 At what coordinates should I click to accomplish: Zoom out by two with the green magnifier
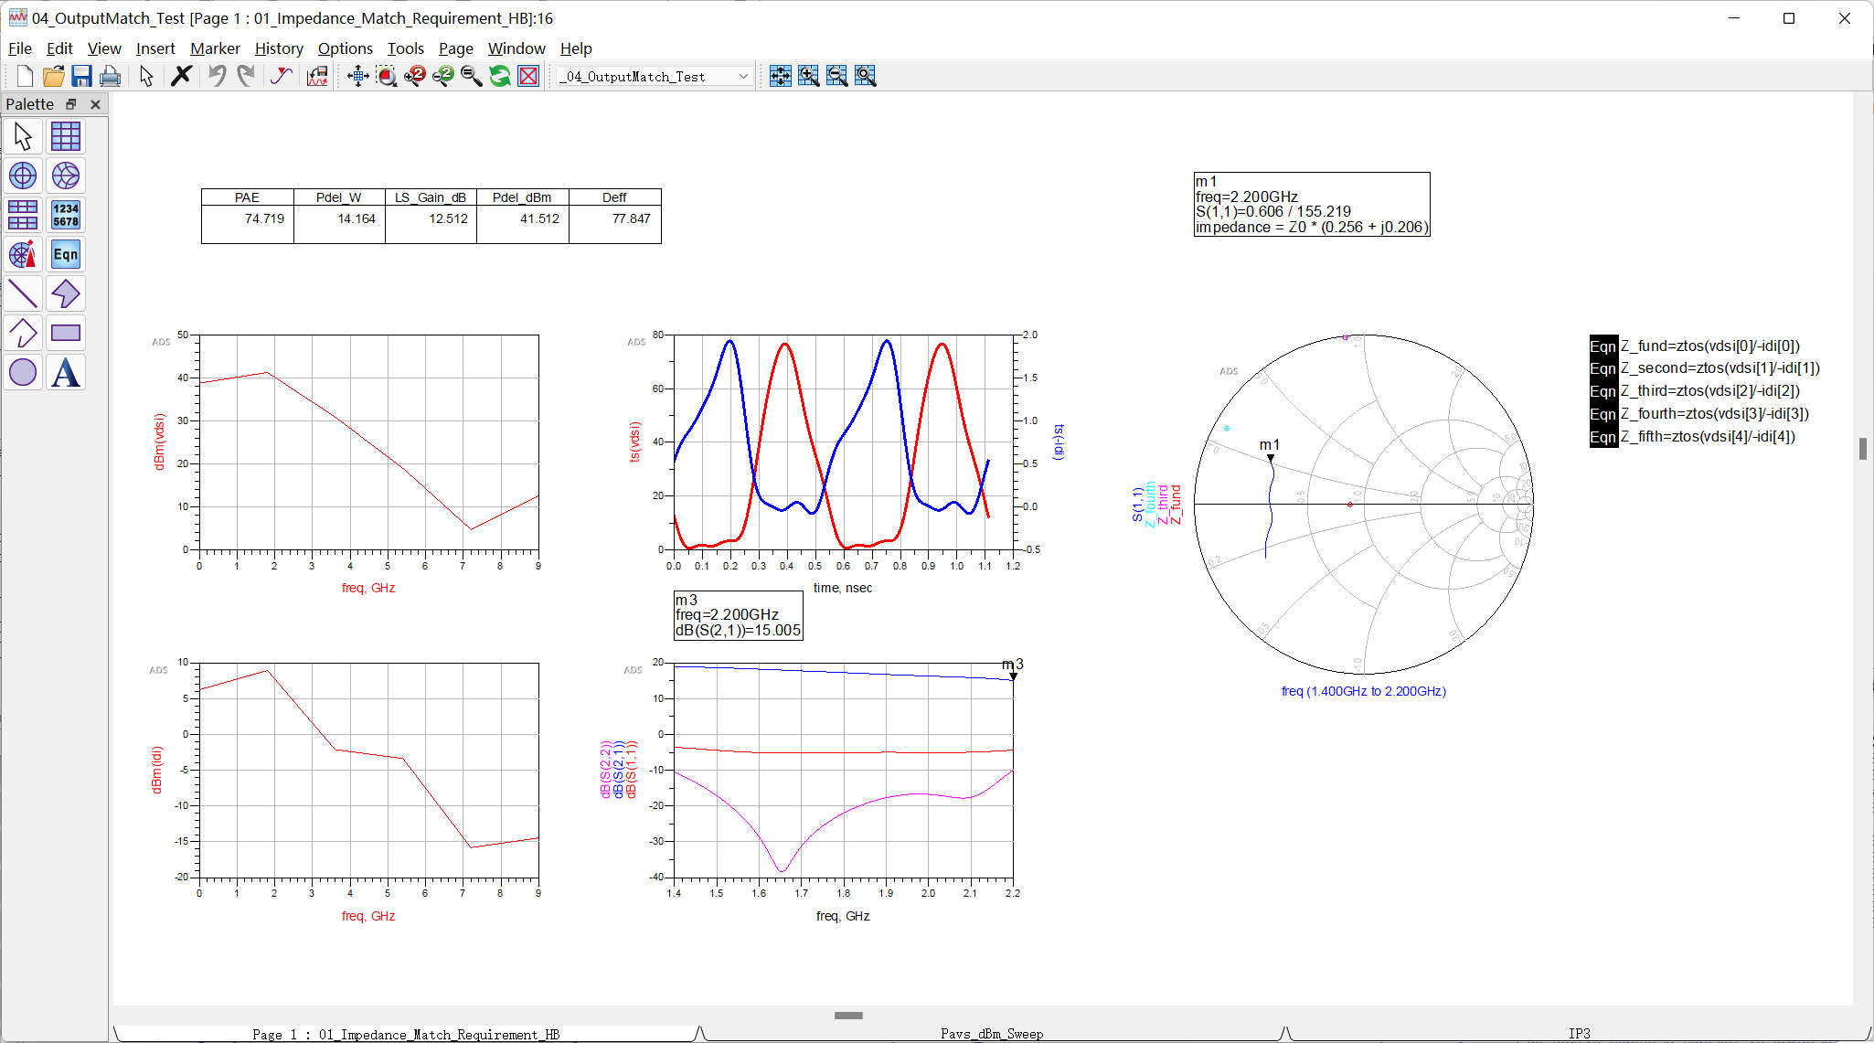(x=443, y=76)
